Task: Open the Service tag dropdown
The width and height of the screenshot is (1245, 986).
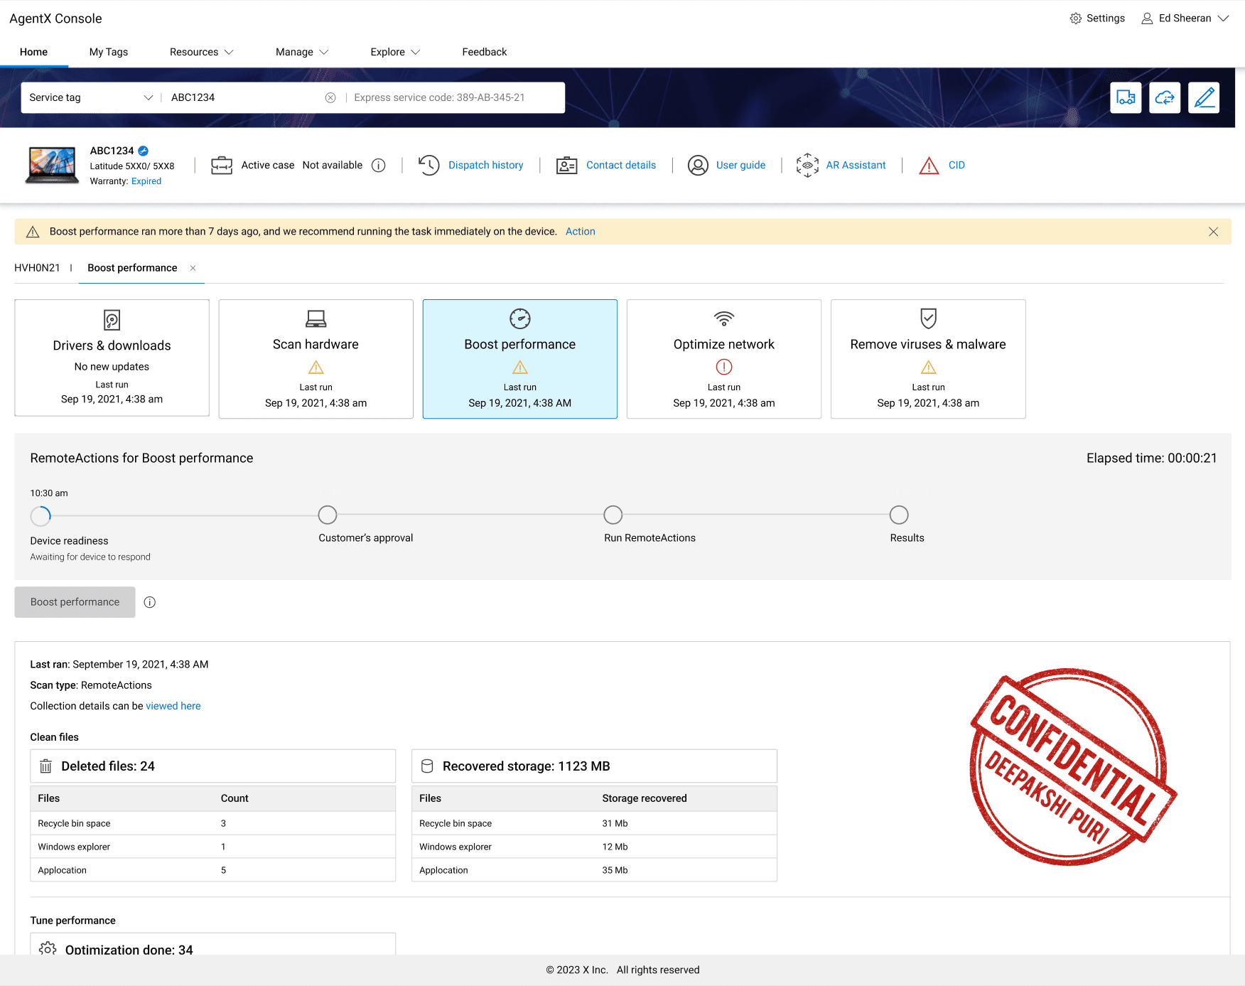Action: [149, 97]
